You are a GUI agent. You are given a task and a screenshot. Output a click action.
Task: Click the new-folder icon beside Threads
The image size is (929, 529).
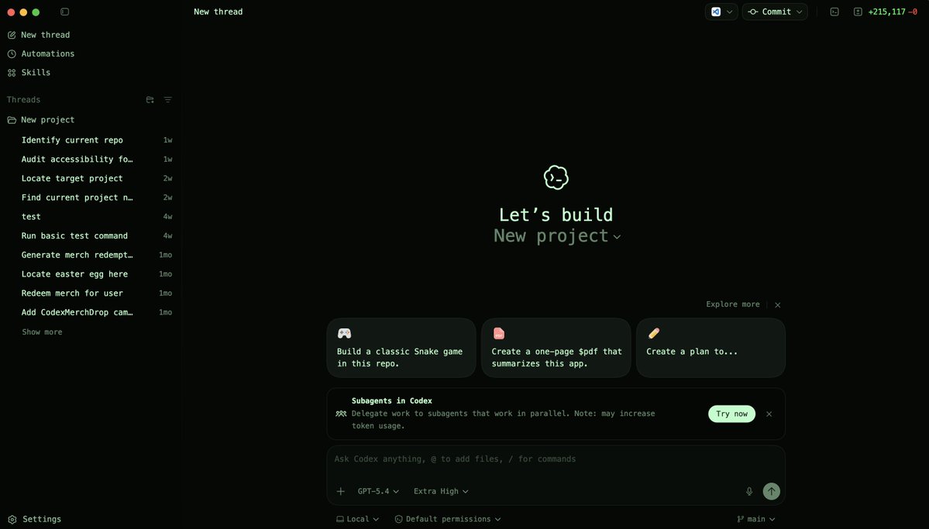coord(149,99)
